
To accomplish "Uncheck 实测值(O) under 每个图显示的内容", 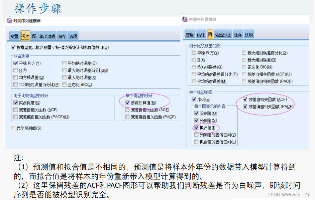I will (x=197, y=113).
